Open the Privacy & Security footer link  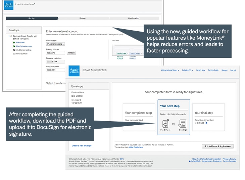[x=229, y=159]
